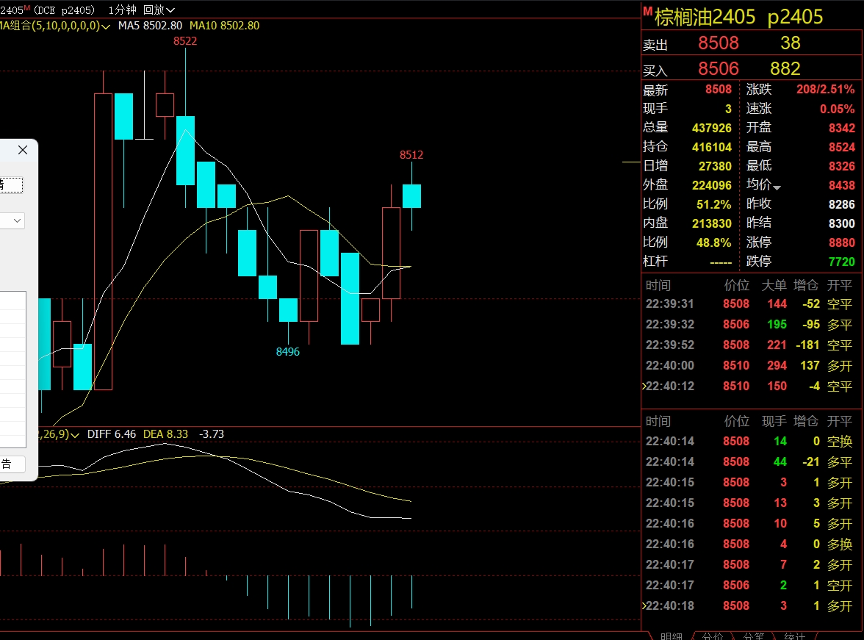
Task: Switch to the 统计 tab
Action: (x=794, y=636)
